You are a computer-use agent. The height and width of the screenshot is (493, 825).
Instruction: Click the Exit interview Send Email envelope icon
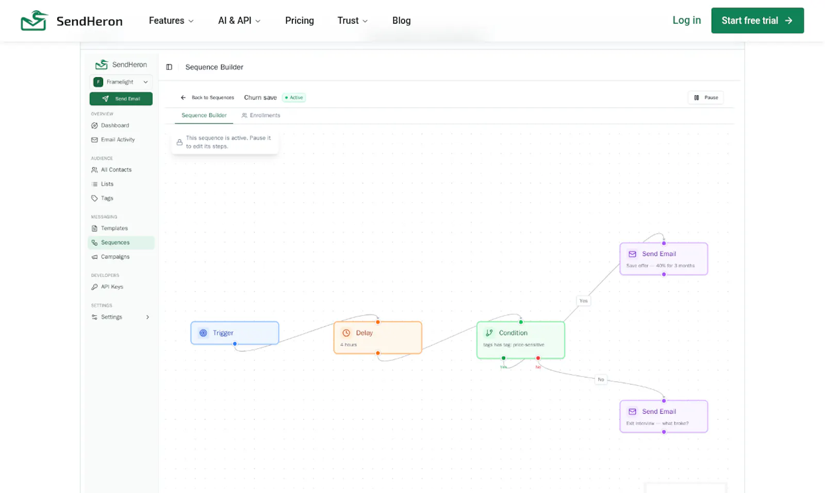[x=632, y=412]
